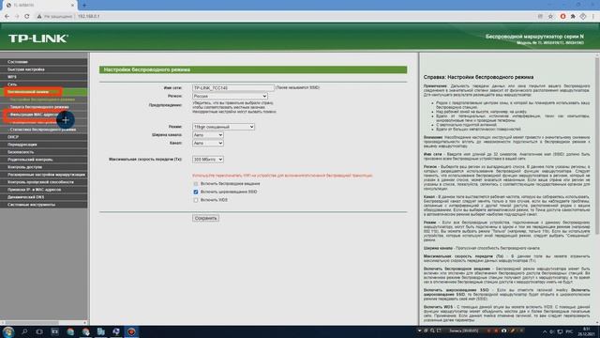This screenshot has width=600, height=338.
Task: Open the active Chrome taskbar icon
Action: [85, 331]
